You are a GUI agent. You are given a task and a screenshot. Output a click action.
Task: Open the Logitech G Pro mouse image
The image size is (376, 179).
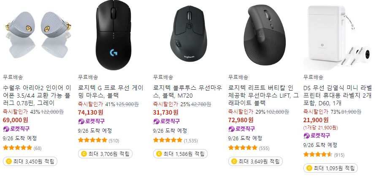point(113,35)
